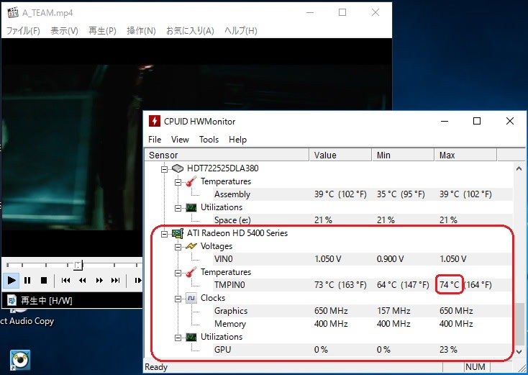This screenshot has width=528, height=375.
Task: Select the VIN0 voltage row
Action: click(363, 259)
